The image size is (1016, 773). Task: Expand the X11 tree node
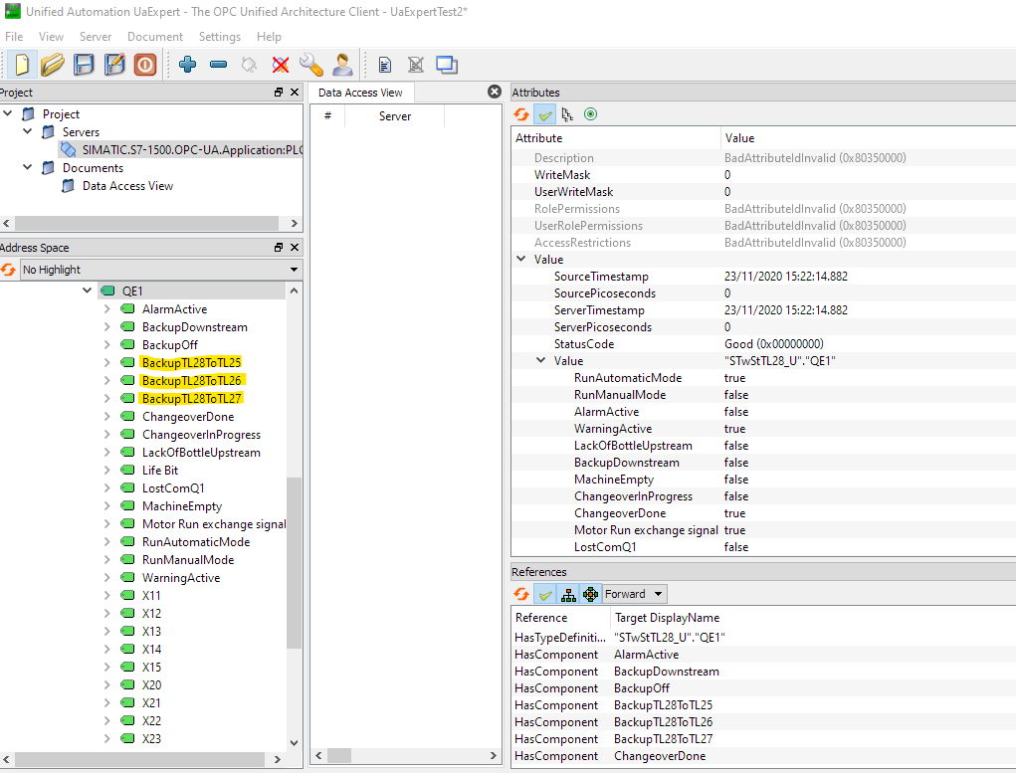(106, 595)
